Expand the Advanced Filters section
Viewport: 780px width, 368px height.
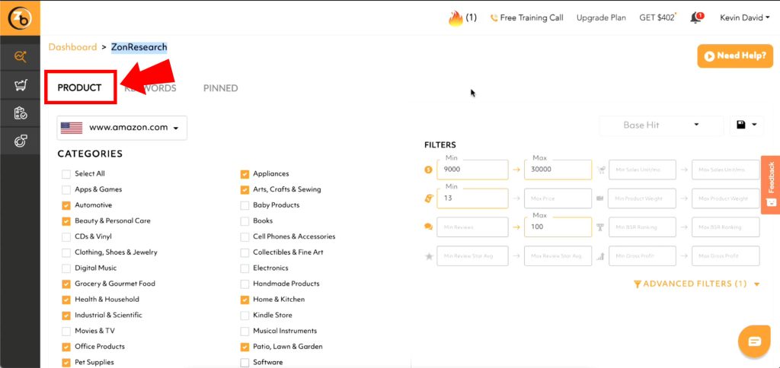[696, 284]
